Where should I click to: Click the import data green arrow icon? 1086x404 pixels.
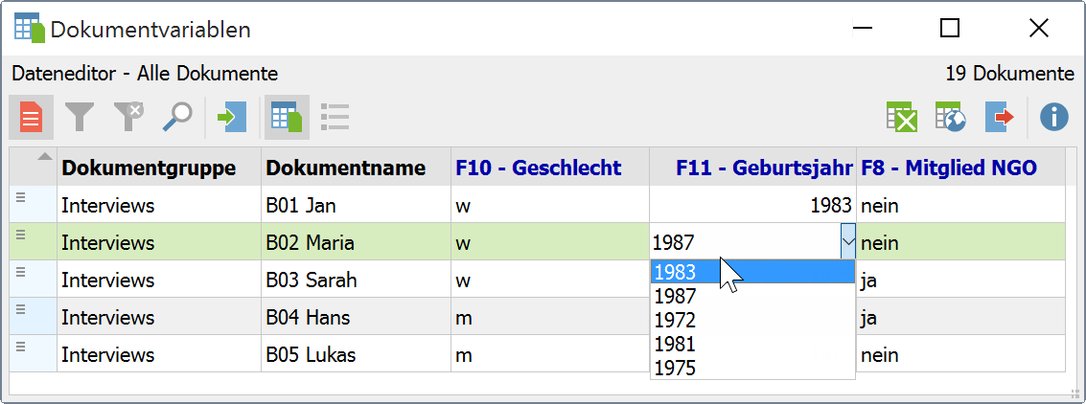[x=231, y=117]
